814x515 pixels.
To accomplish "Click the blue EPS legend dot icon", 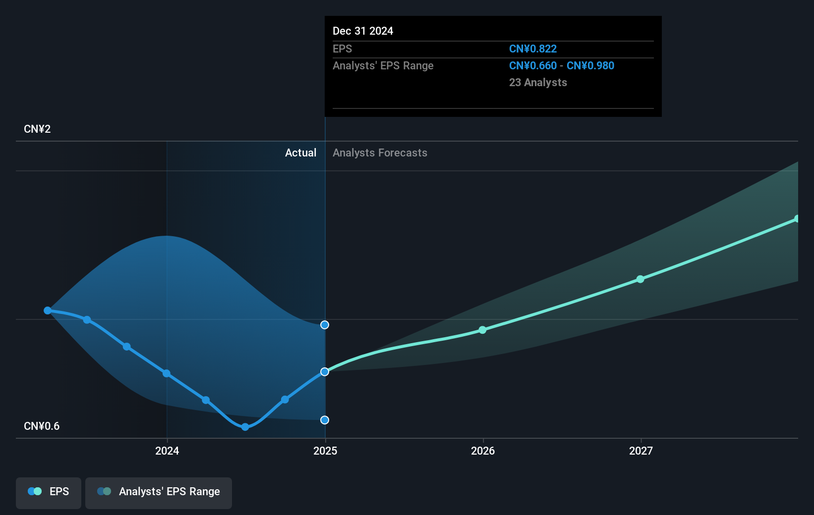I will (32, 491).
